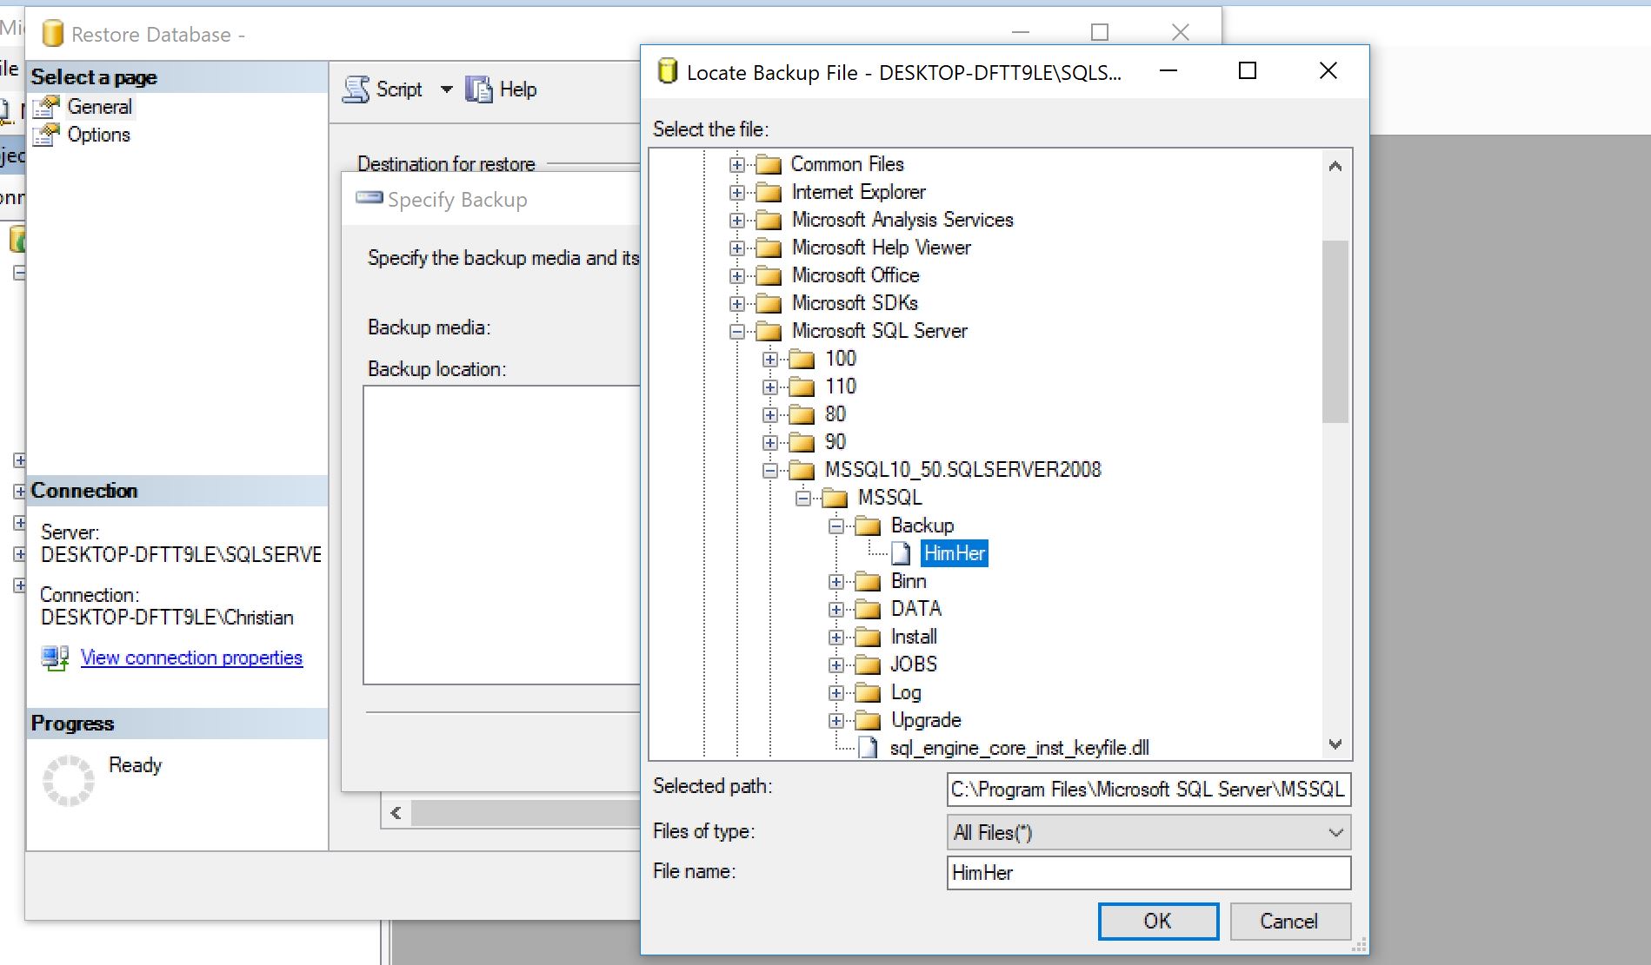
Task: Click the View connection properties icon
Action: (x=54, y=658)
